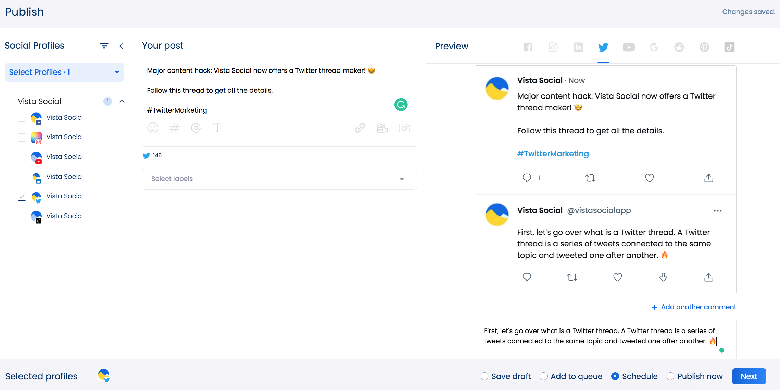Expand the Select labels dropdown

point(401,179)
